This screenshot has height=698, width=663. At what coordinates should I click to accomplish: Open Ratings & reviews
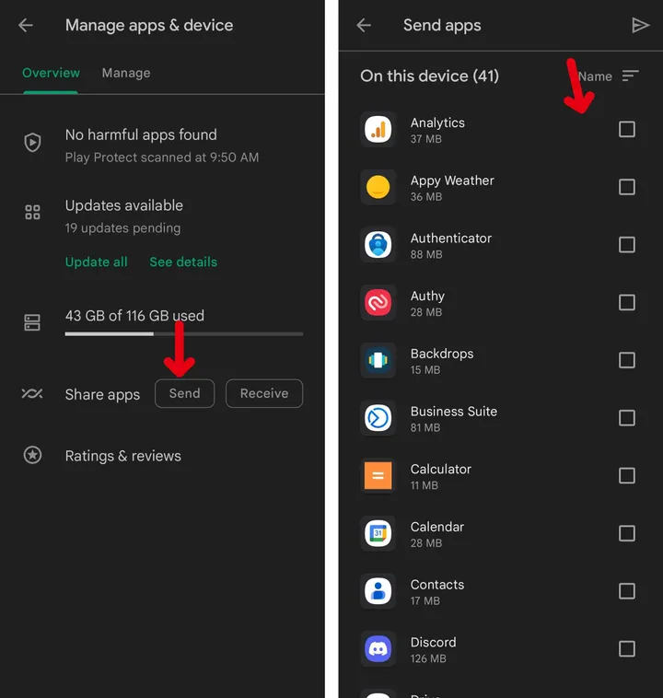point(122,456)
